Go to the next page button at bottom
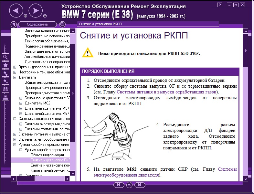254x194 pixels. click(x=140, y=185)
